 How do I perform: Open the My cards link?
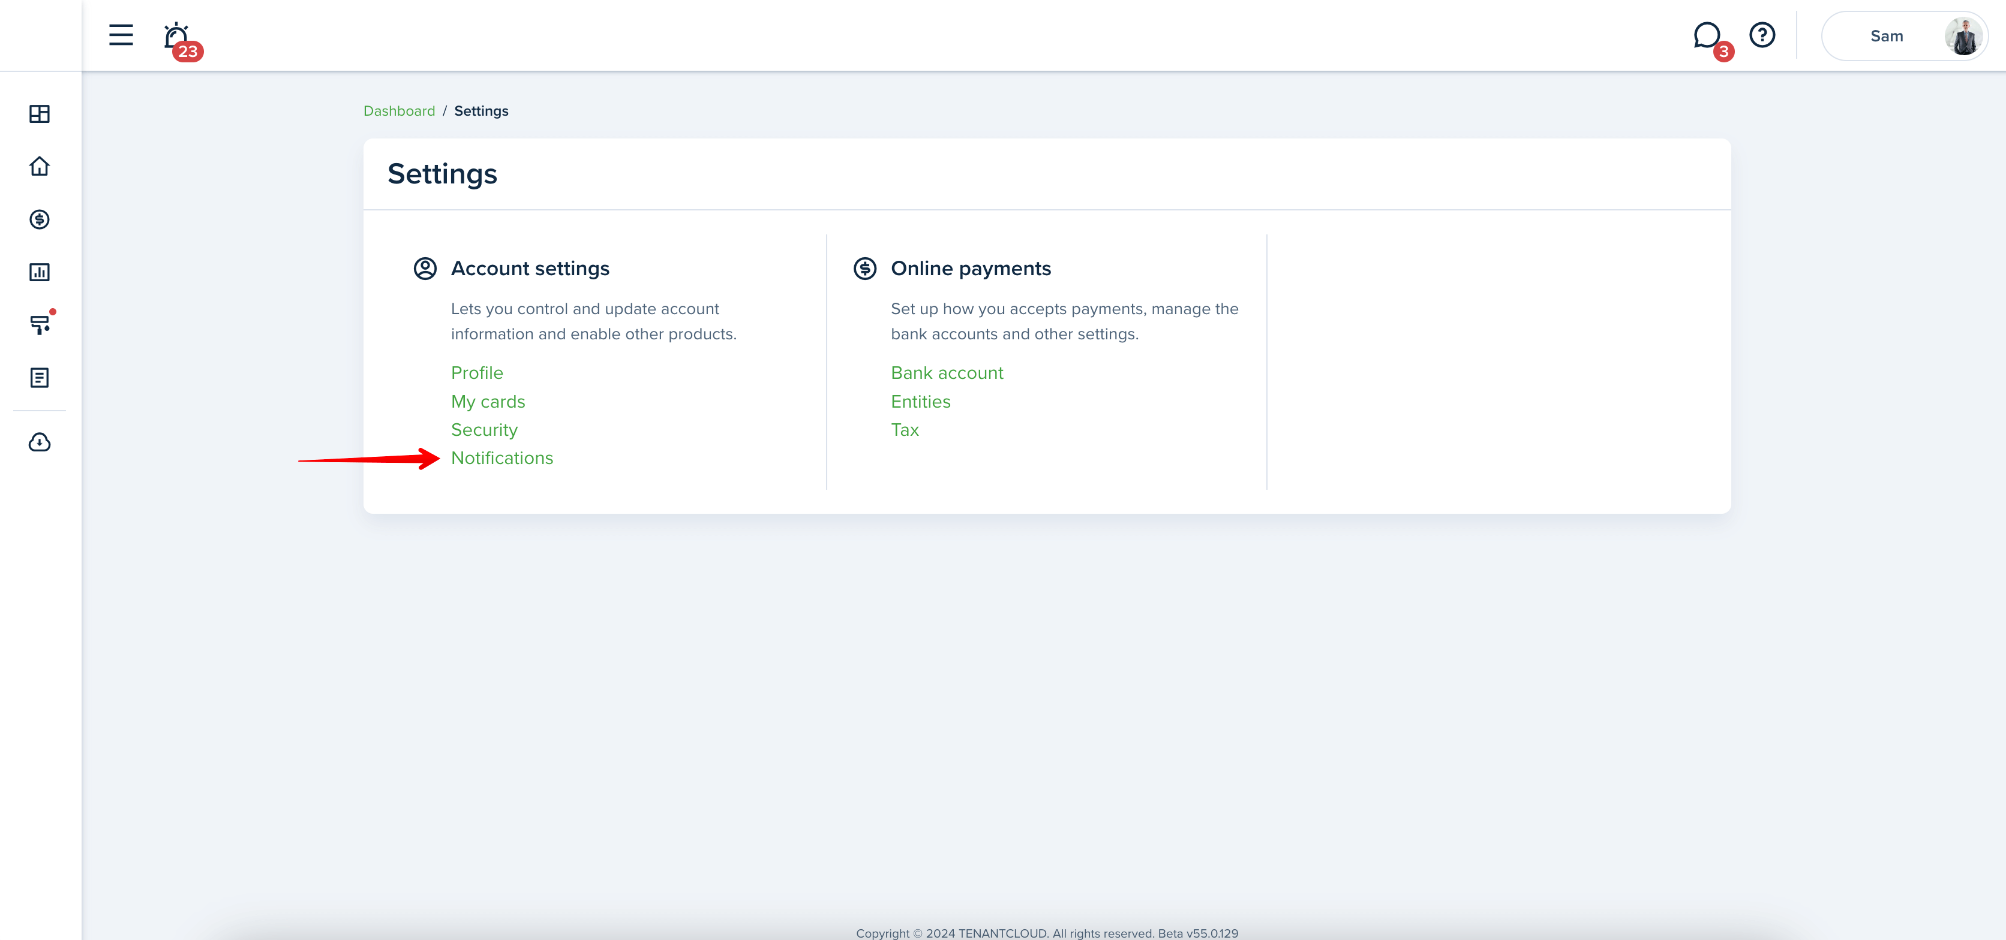coord(488,402)
